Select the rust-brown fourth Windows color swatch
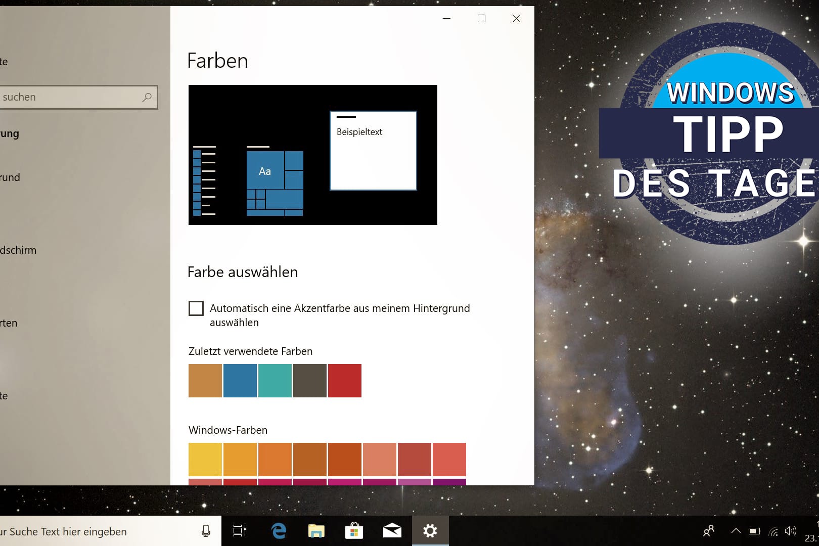The width and height of the screenshot is (819, 546). coord(310,460)
